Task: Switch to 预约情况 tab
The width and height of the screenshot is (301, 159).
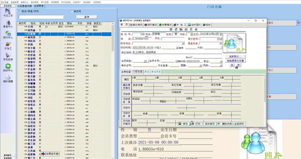Action: coord(151,25)
